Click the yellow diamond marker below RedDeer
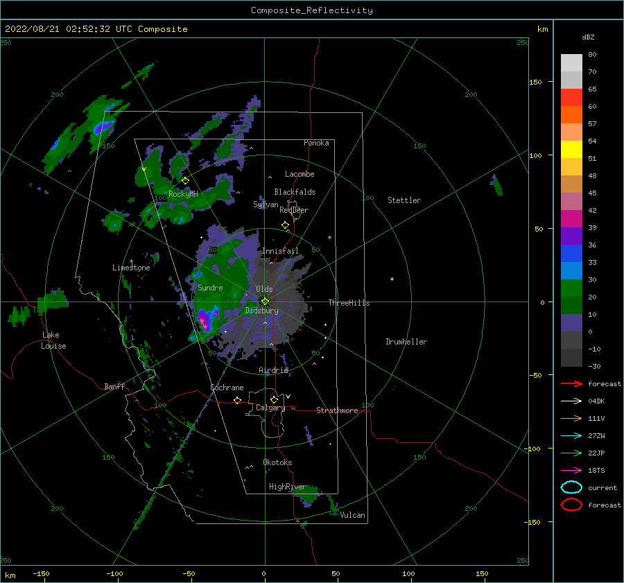The image size is (624, 583). click(x=285, y=225)
